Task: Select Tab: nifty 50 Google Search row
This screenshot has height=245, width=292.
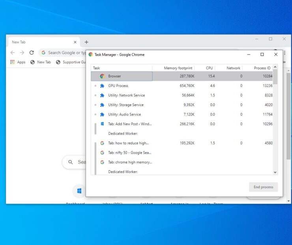Action: [182, 153]
